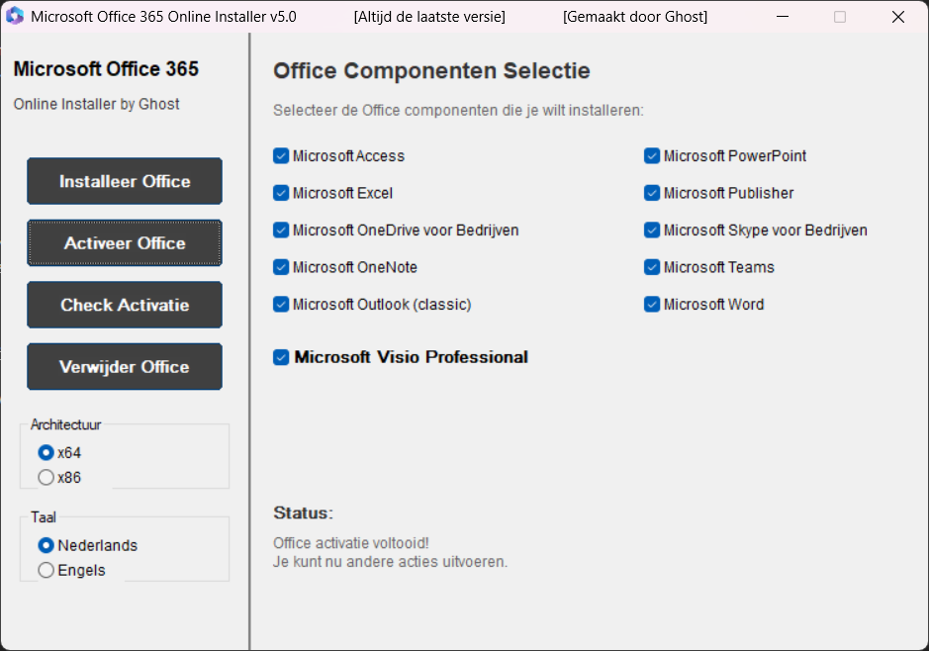Close the Office Online Installer window

[898, 17]
